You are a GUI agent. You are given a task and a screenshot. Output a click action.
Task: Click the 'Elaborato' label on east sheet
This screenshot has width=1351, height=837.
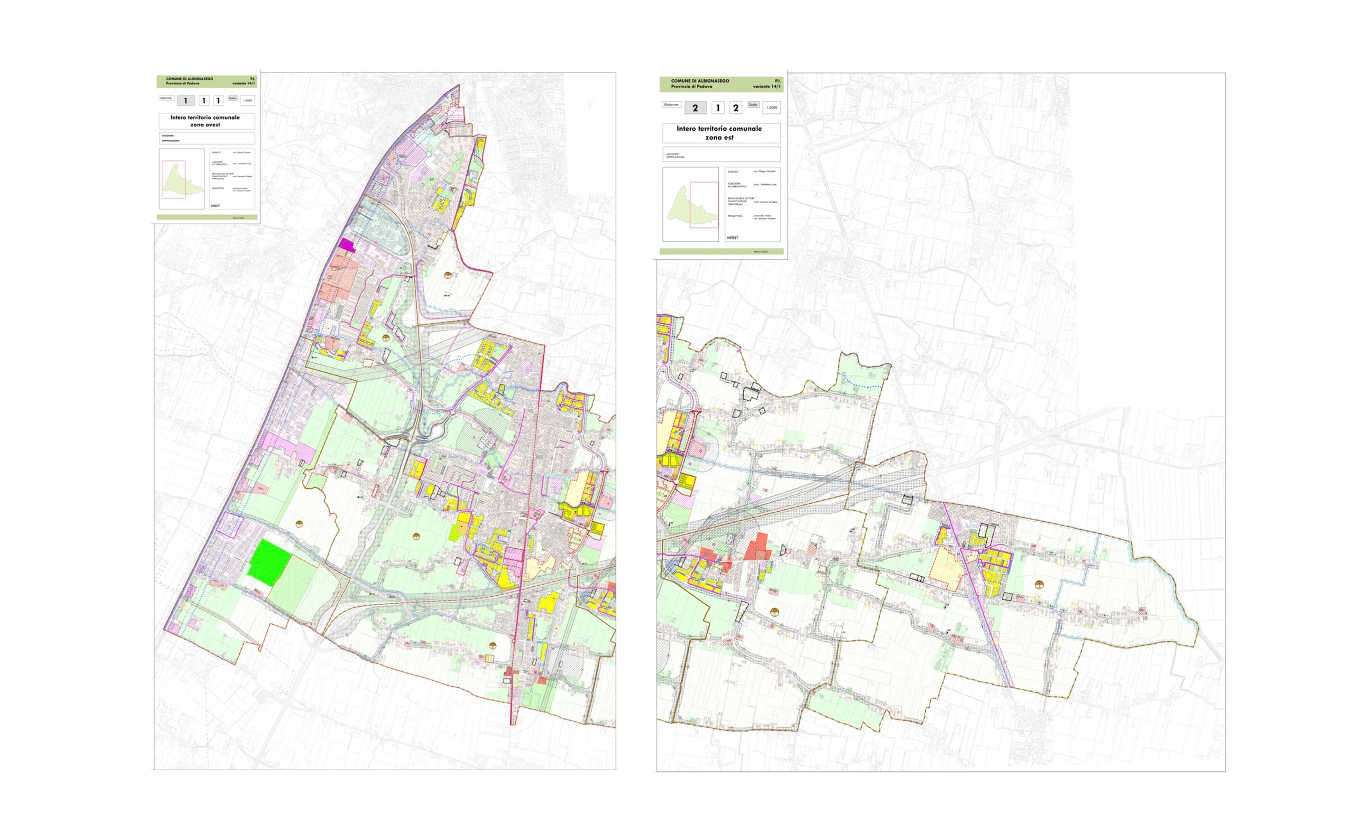pyautogui.click(x=672, y=105)
